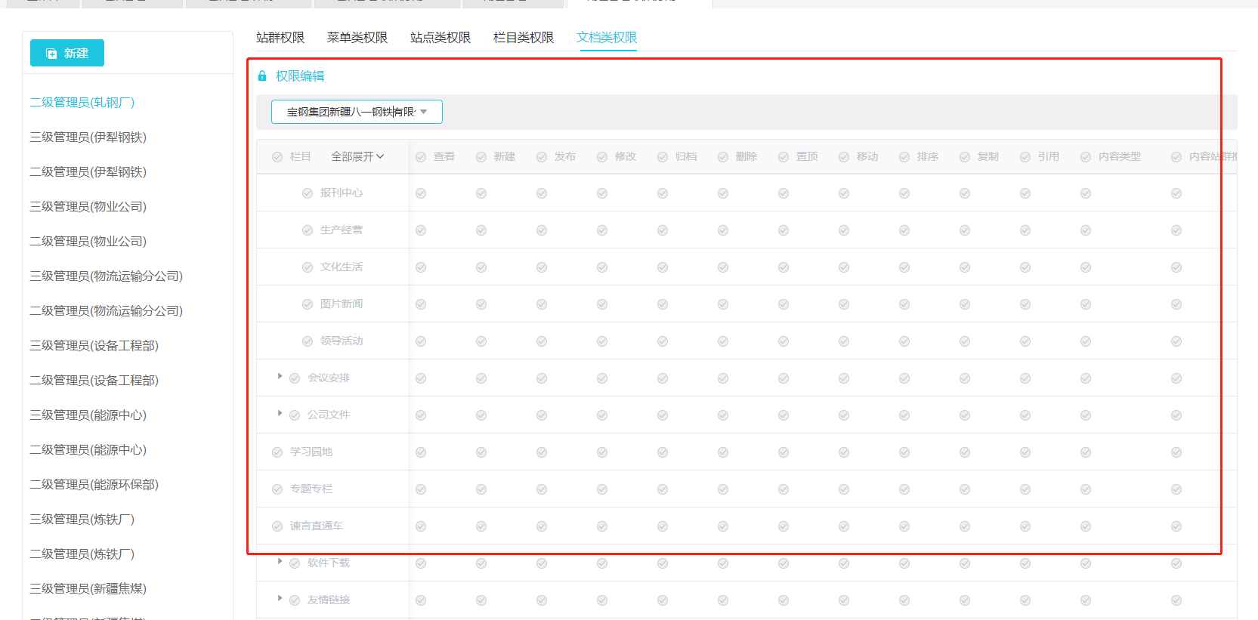Toggle the 删除 column header checkbox

(723, 157)
